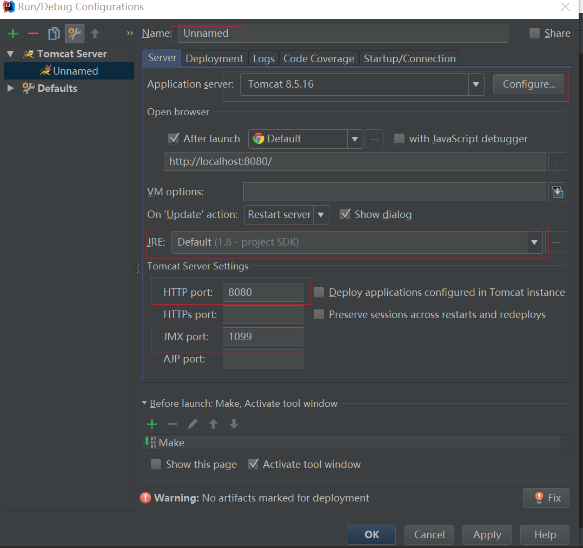The image size is (583, 548).
Task: Open the Startup/Connection tab
Action: tap(410, 59)
